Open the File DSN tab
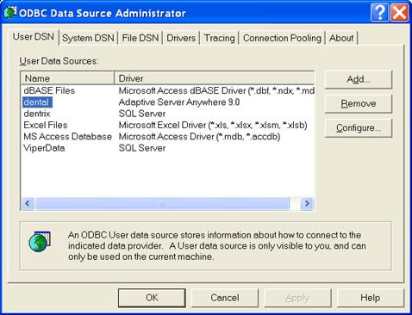 point(140,38)
